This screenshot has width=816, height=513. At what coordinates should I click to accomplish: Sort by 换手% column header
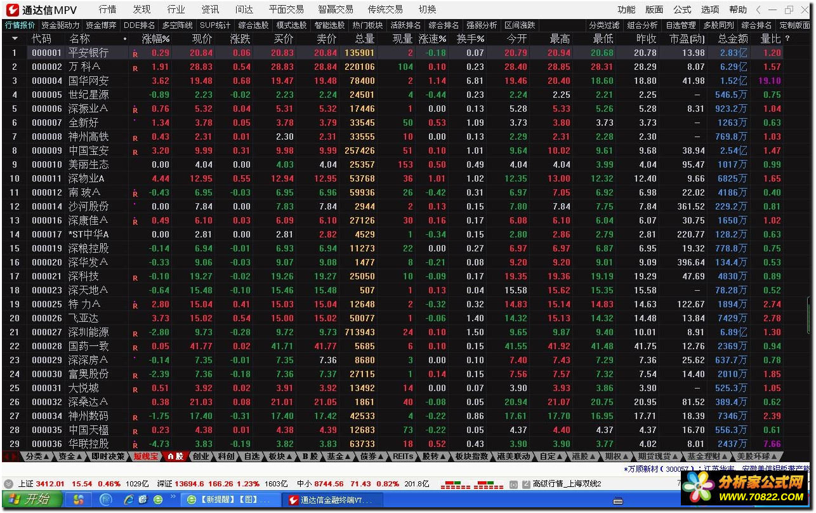[471, 39]
